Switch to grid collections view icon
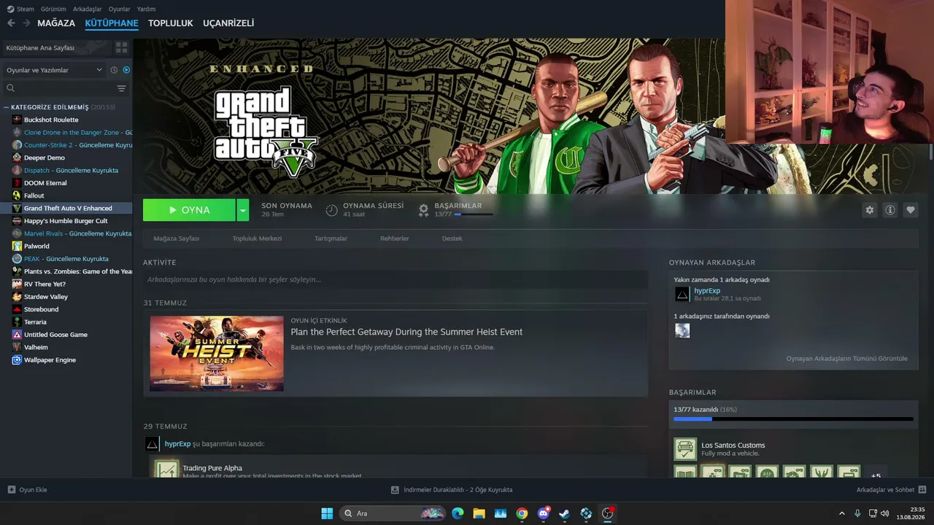934x525 pixels. point(121,47)
